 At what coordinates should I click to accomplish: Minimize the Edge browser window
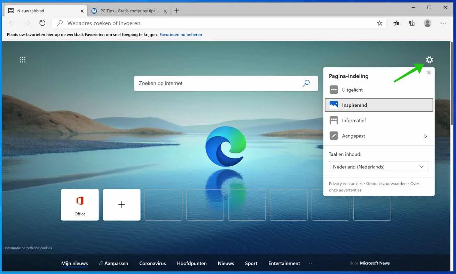tap(413, 7)
